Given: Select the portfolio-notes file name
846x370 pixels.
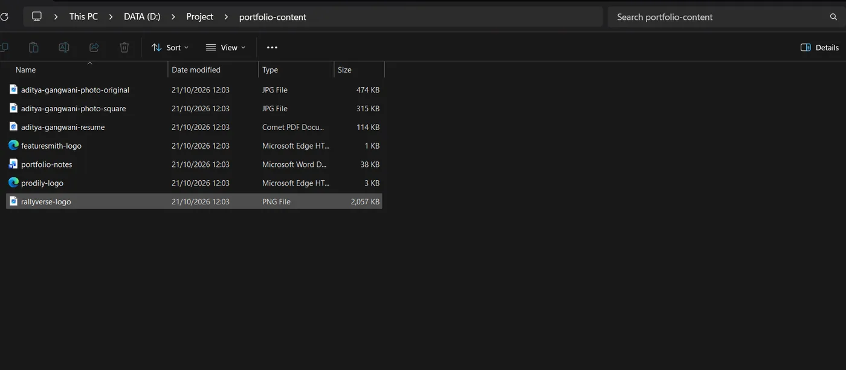Looking at the screenshot, I should 47,164.
